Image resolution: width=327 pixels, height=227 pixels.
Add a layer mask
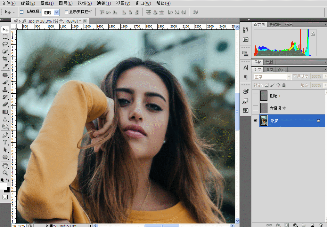286,225
